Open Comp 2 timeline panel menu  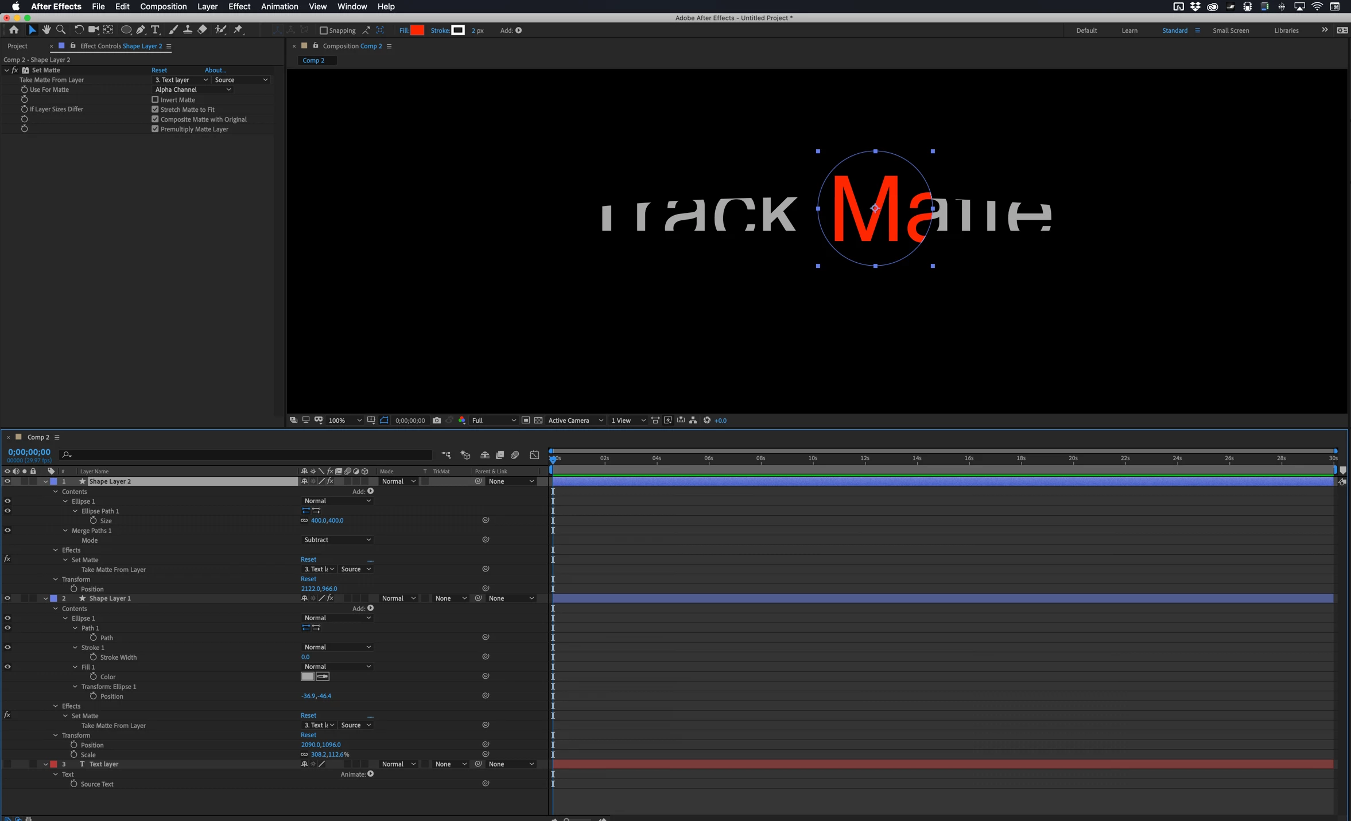[x=57, y=437]
